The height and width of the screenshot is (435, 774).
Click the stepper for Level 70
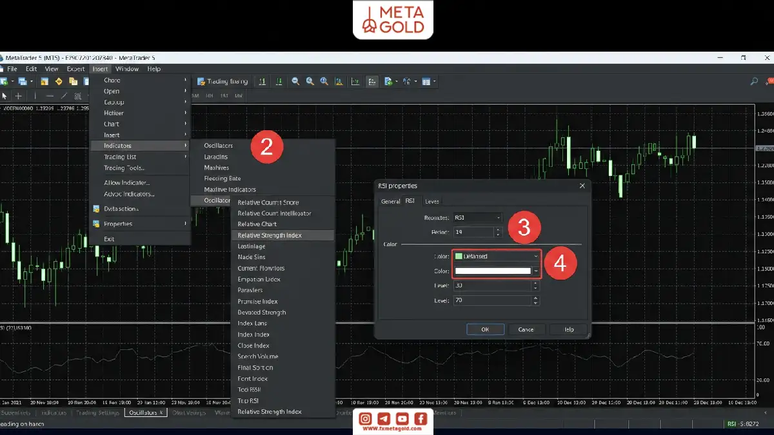coord(535,300)
